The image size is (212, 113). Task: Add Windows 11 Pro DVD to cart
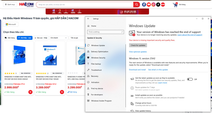[62, 92]
